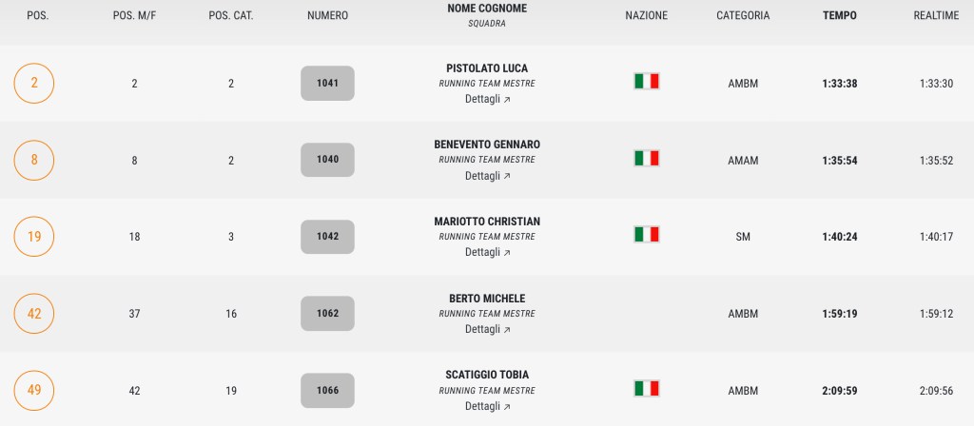View Dettagli for Mariotto Christian
The width and height of the screenshot is (974, 426).
click(487, 252)
